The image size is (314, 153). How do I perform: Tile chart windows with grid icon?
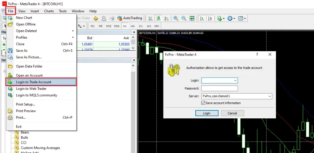pyautogui.click(x=192, y=18)
